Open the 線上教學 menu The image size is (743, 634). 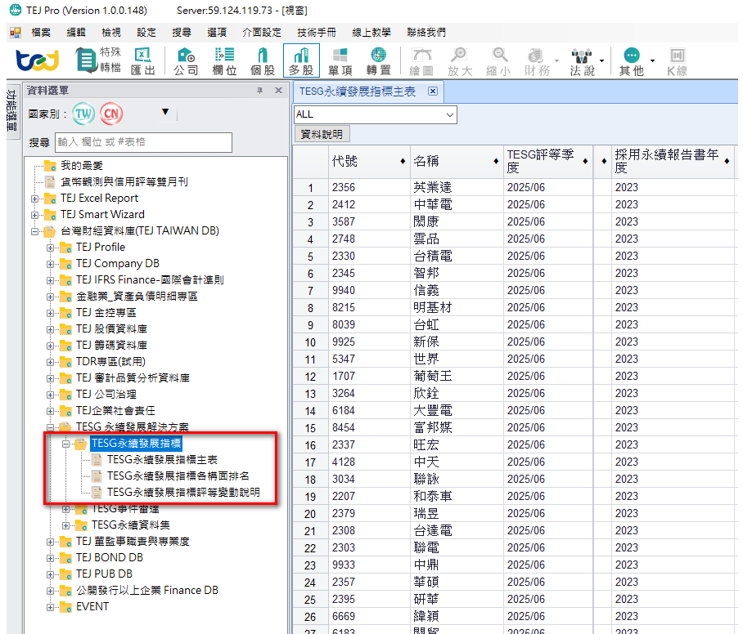pyautogui.click(x=371, y=32)
